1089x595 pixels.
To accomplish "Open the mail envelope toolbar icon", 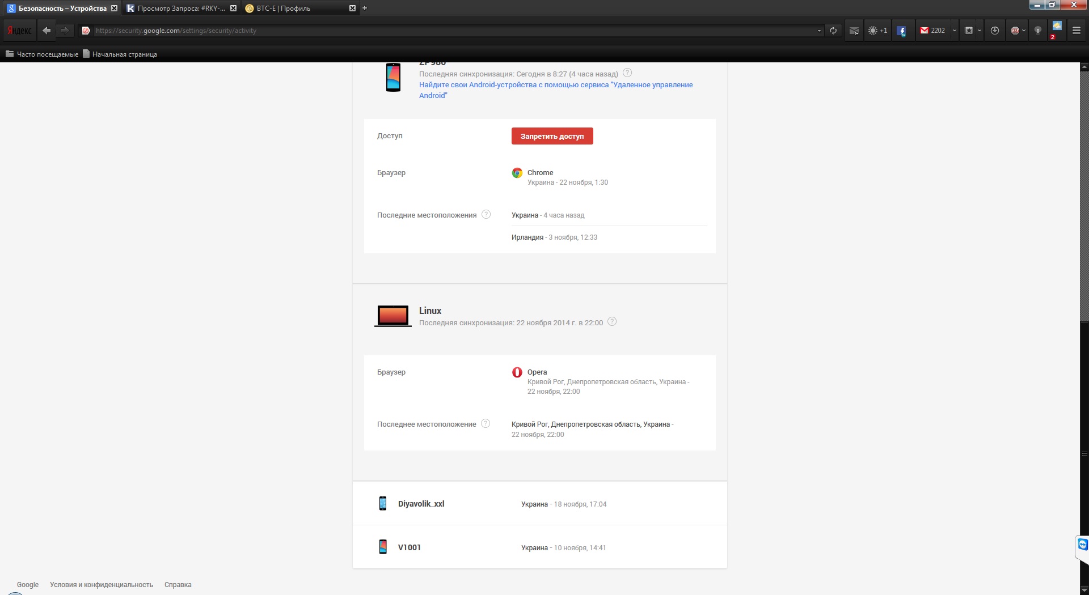I will pos(854,31).
